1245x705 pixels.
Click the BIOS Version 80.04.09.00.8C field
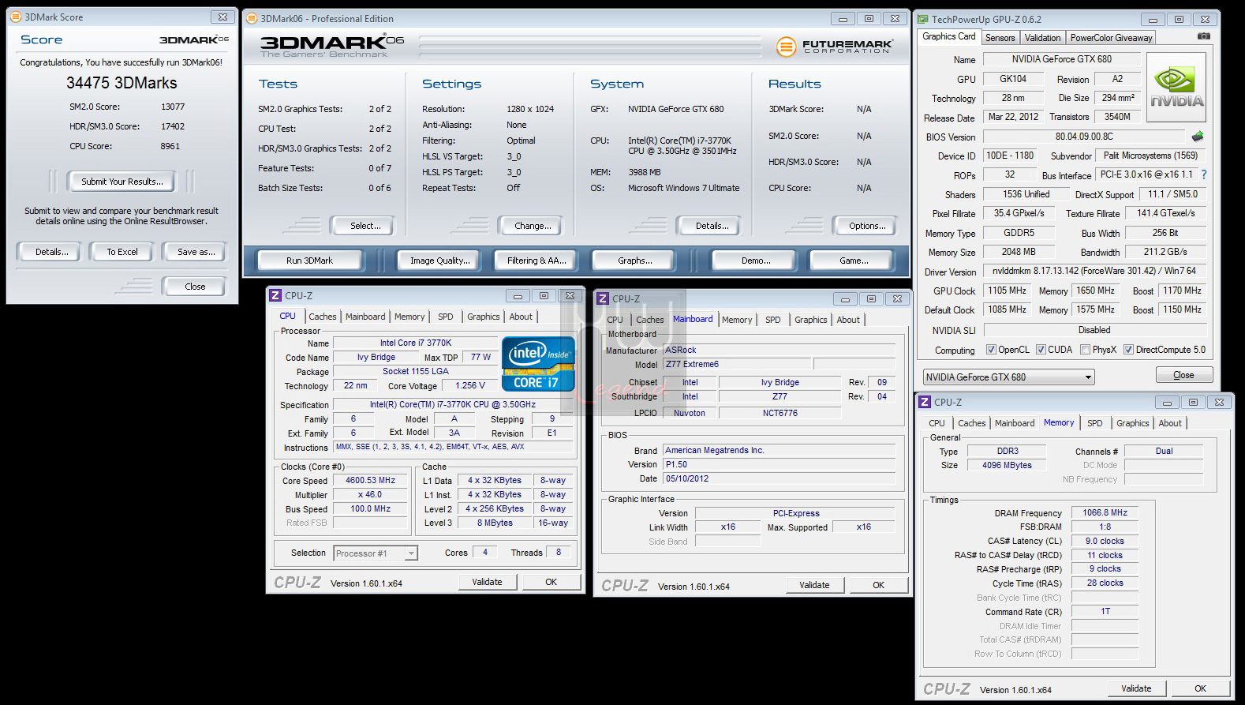1084,137
